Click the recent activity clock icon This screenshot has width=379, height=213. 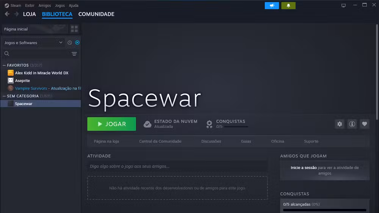tap(70, 42)
